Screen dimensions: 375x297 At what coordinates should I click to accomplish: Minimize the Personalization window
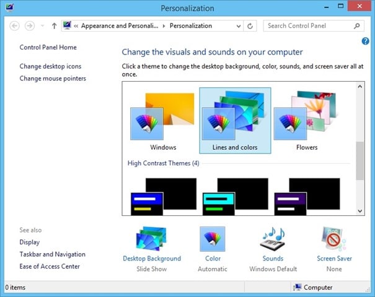327,7
